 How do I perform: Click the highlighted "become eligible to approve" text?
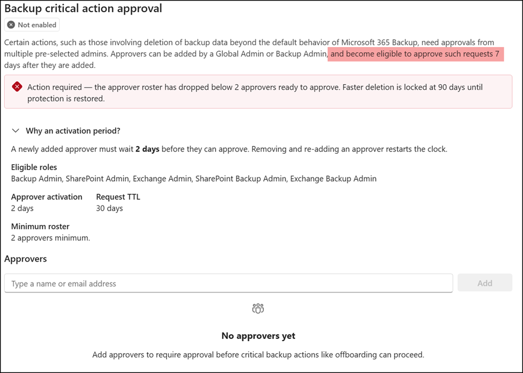[415, 54]
